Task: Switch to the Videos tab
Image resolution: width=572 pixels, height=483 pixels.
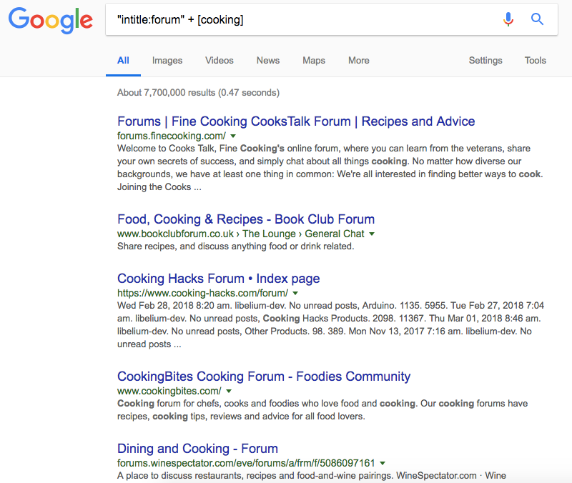Action: (220, 61)
